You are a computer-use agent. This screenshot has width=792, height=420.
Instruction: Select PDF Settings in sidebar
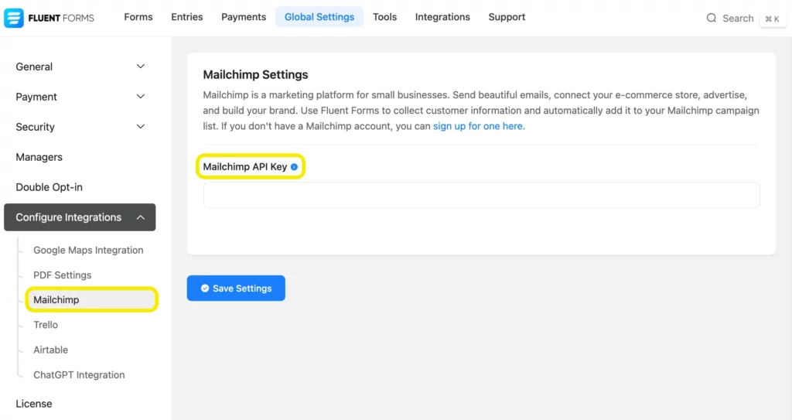(x=62, y=275)
